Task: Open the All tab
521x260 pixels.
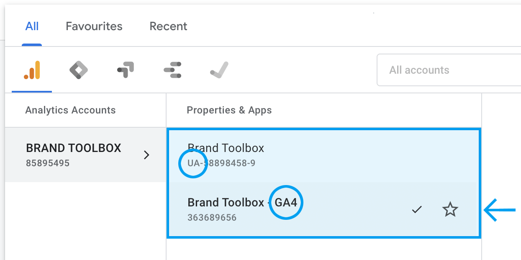Action: click(32, 26)
